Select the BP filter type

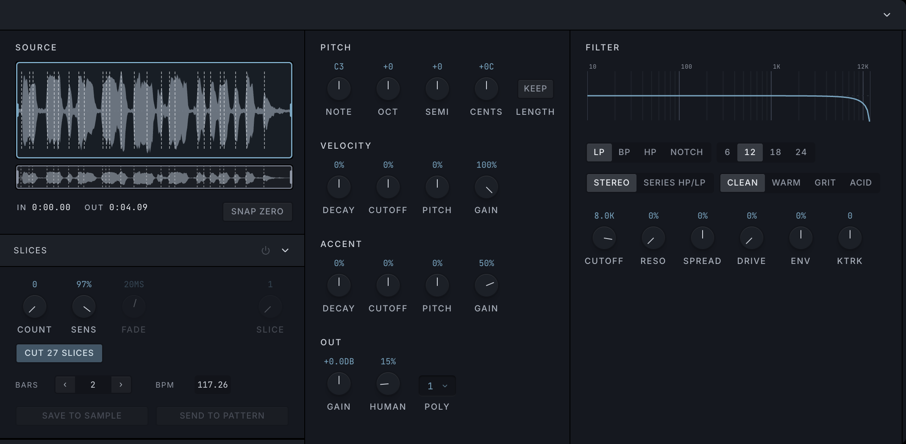(x=624, y=152)
